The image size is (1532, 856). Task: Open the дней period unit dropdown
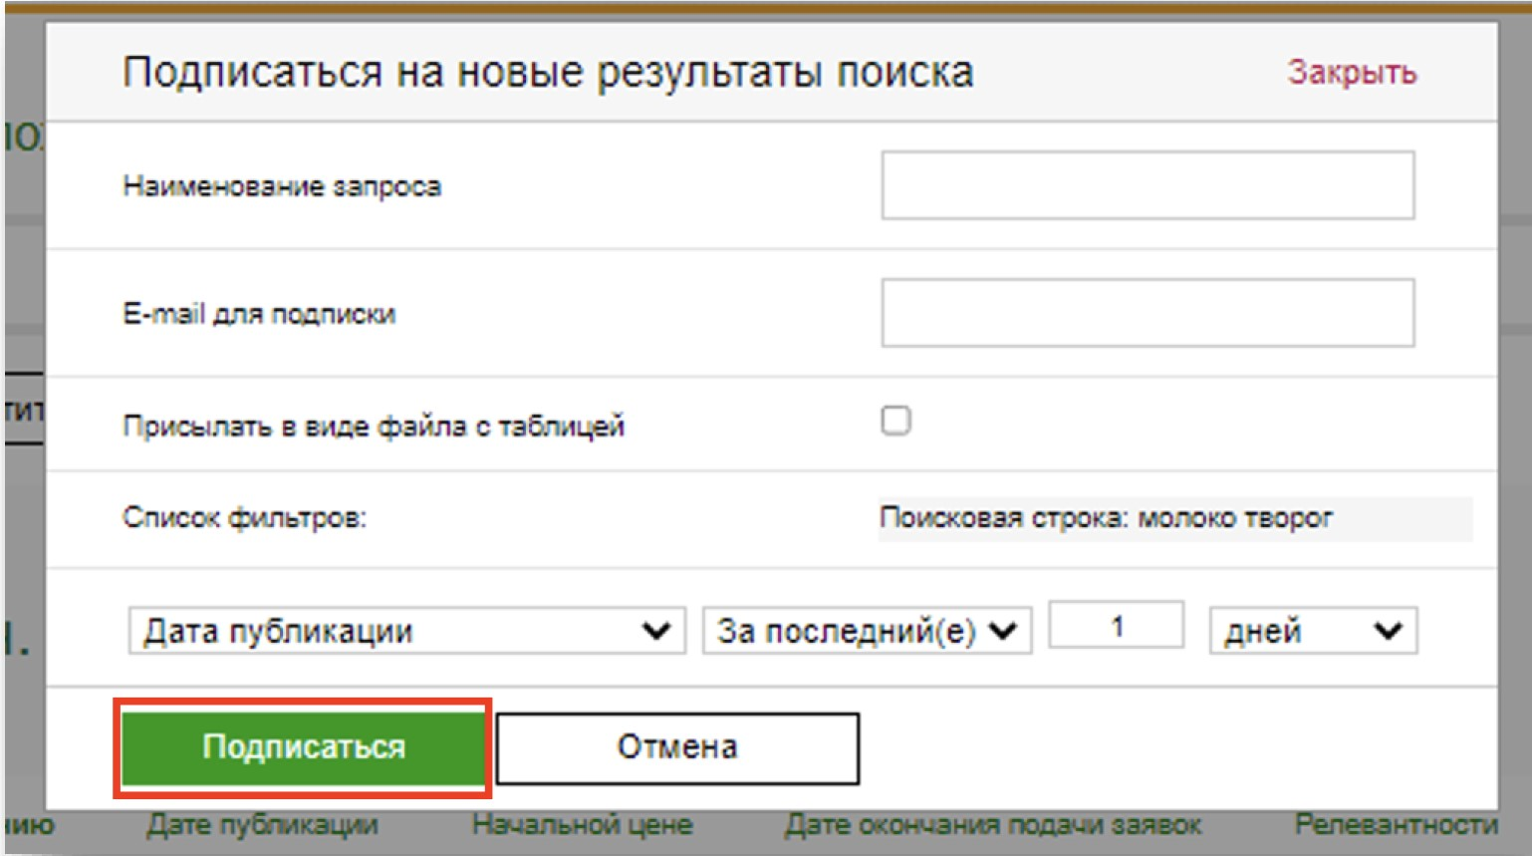(1312, 631)
